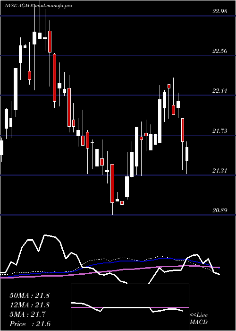Viewport: 236px width, 331px height.
Task: Click the MACD inset chart panel
Action: click(x=130, y=307)
